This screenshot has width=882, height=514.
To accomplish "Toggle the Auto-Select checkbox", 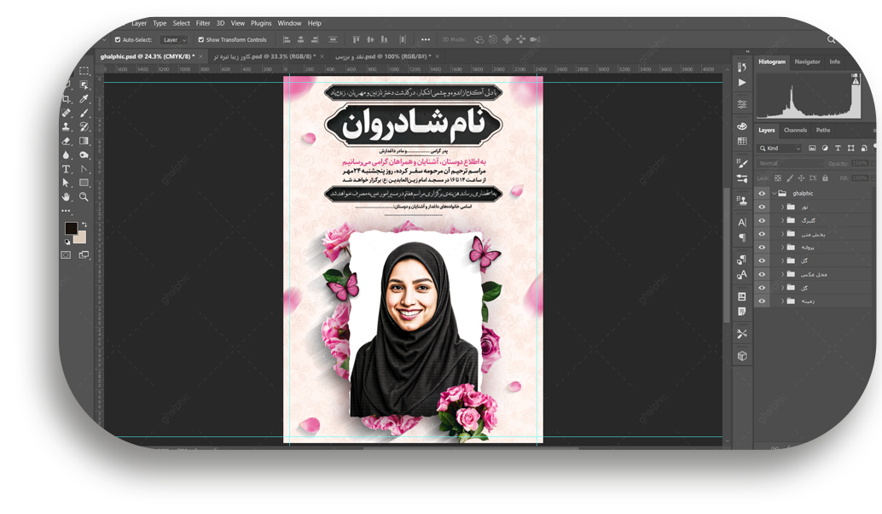I will pos(118,40).
